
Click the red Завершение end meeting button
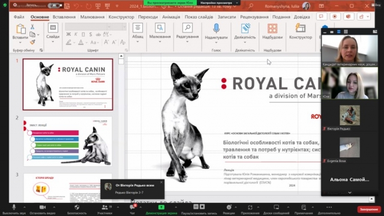pos(369,209)
